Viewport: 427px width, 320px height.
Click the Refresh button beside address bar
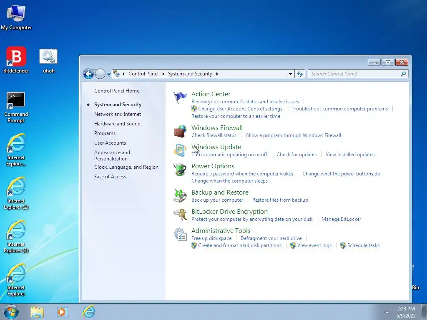(x=300, y=74)
